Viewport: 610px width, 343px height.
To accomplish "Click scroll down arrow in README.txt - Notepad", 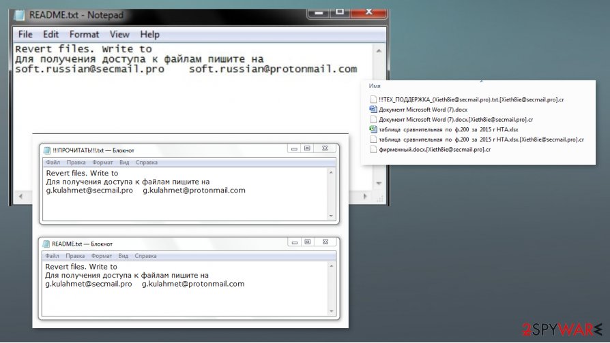I will tap(379, 183).
